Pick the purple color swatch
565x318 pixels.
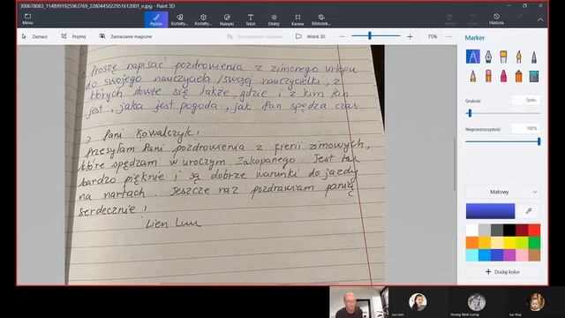[509, 255]
